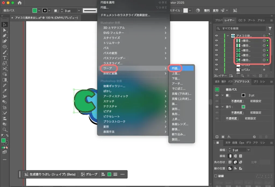
Task: Open the fx effects menu in the Appearance panel
Action: tap(229, 137)
